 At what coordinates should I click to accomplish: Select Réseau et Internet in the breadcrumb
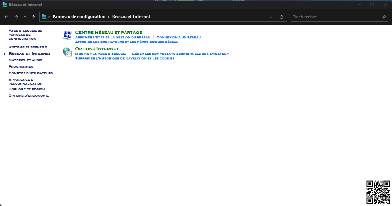pos(131,17)
